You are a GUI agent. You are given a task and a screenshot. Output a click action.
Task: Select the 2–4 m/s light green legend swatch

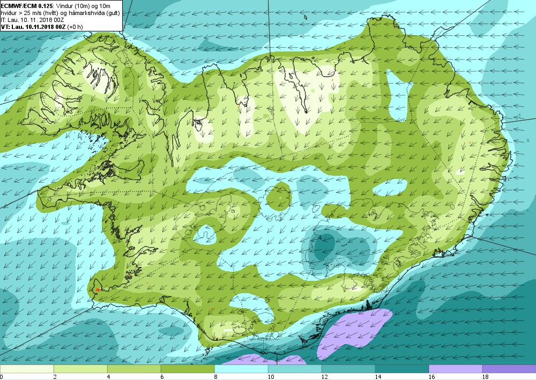tap(80, 369)
